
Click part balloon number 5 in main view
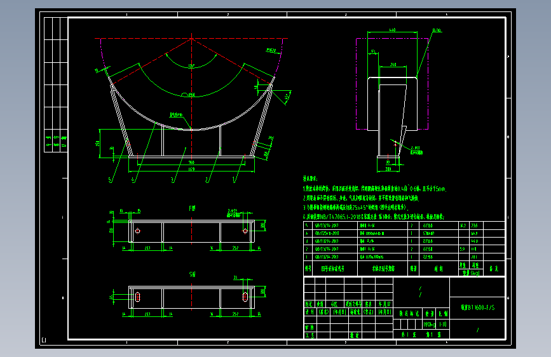(x=110, y=180)
